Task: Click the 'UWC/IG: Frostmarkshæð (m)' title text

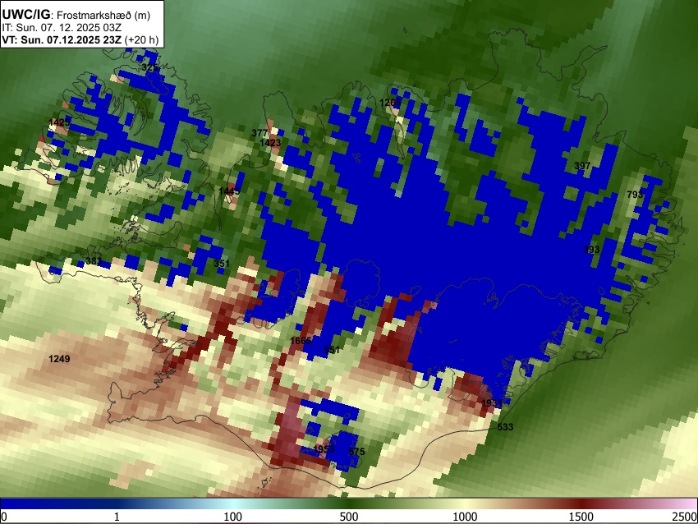Action: point(76,15)
